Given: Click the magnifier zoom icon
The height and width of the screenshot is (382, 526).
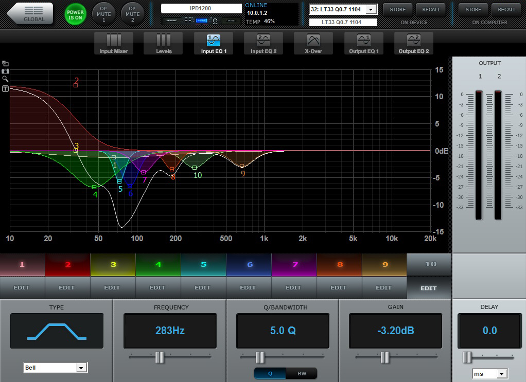Looking at the screenshot, I should click(5, 79).
